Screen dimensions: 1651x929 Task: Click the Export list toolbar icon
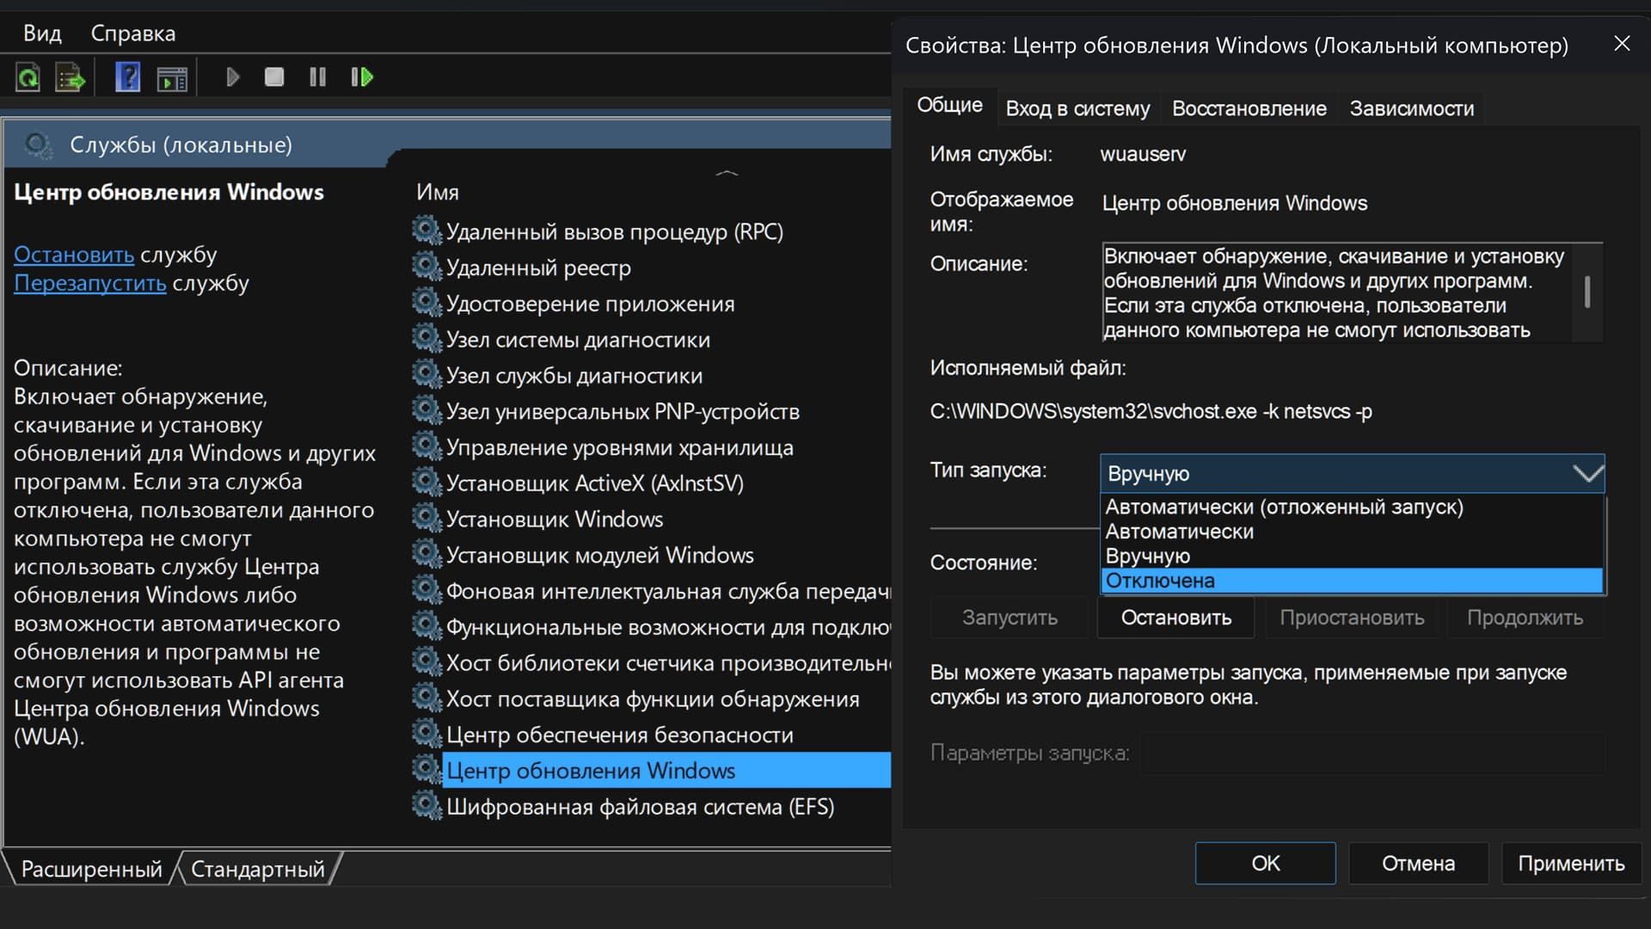(71, 77)
